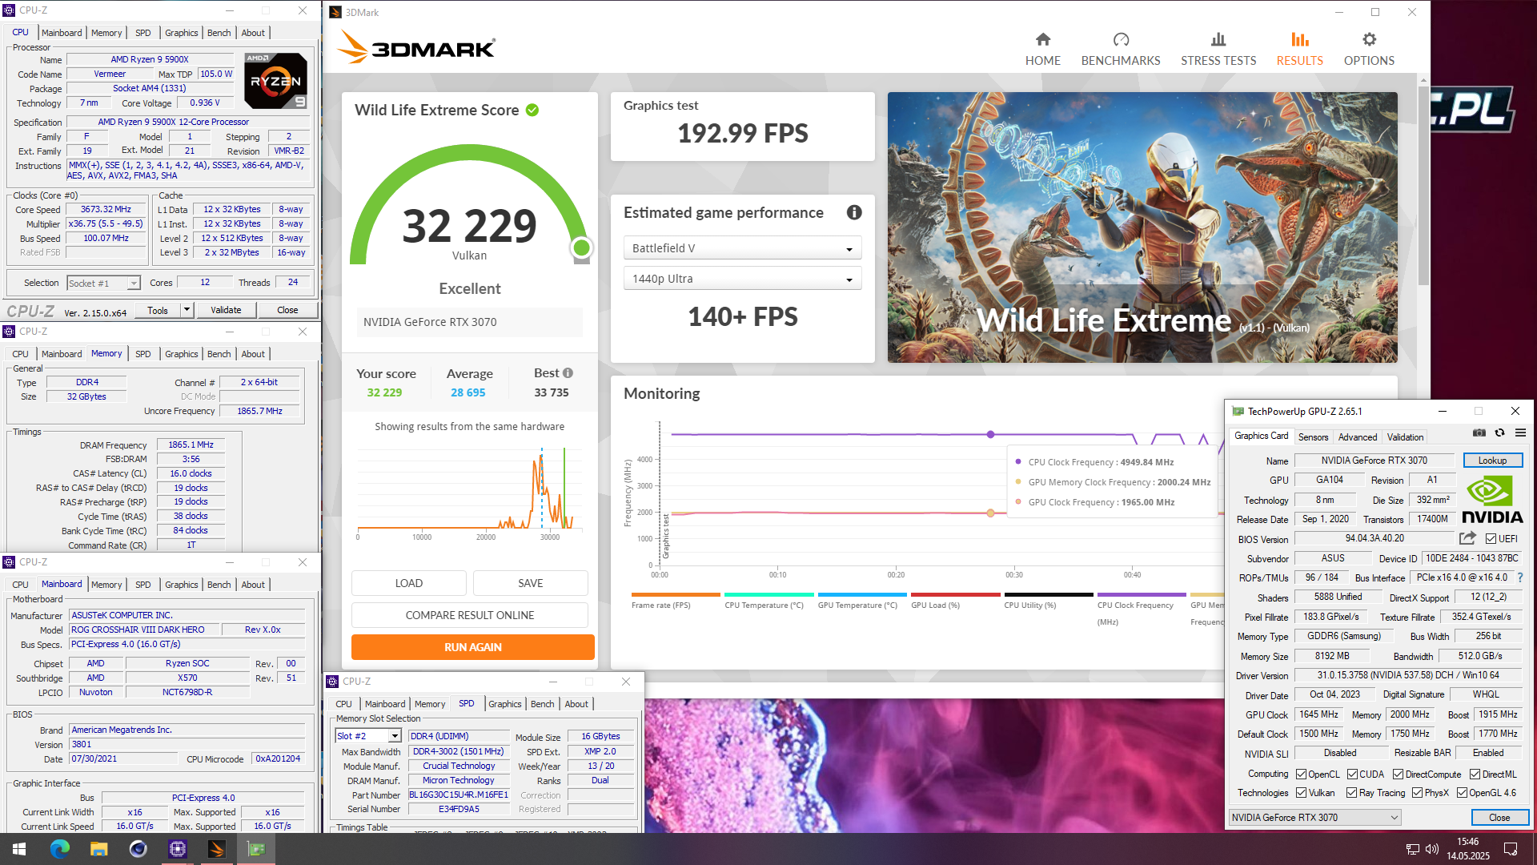Open the 3DMark STRESS TESTS section
The image size is (1537, 865).
click(x=1218, y=50)
